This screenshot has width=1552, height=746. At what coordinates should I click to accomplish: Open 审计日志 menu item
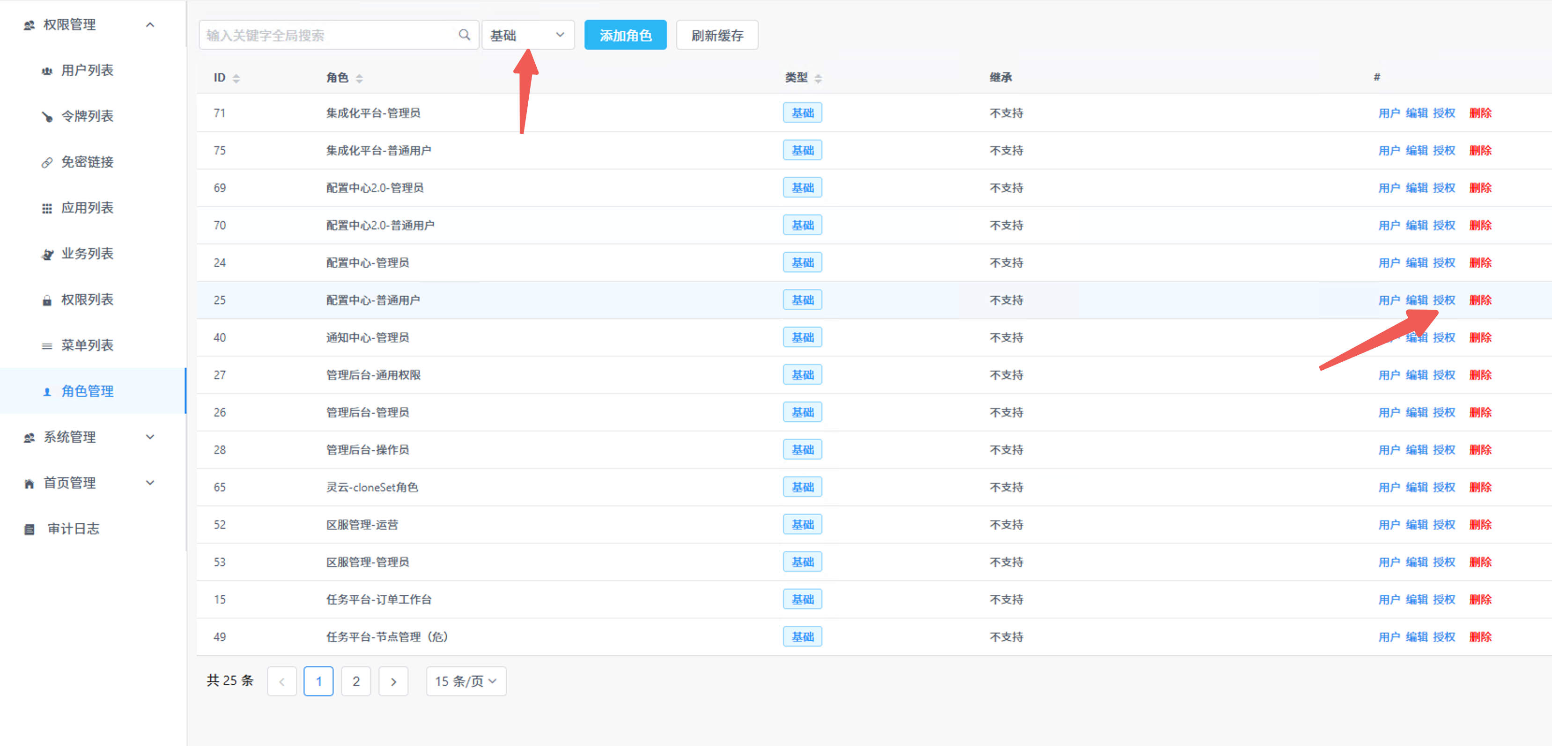point(74,529)
